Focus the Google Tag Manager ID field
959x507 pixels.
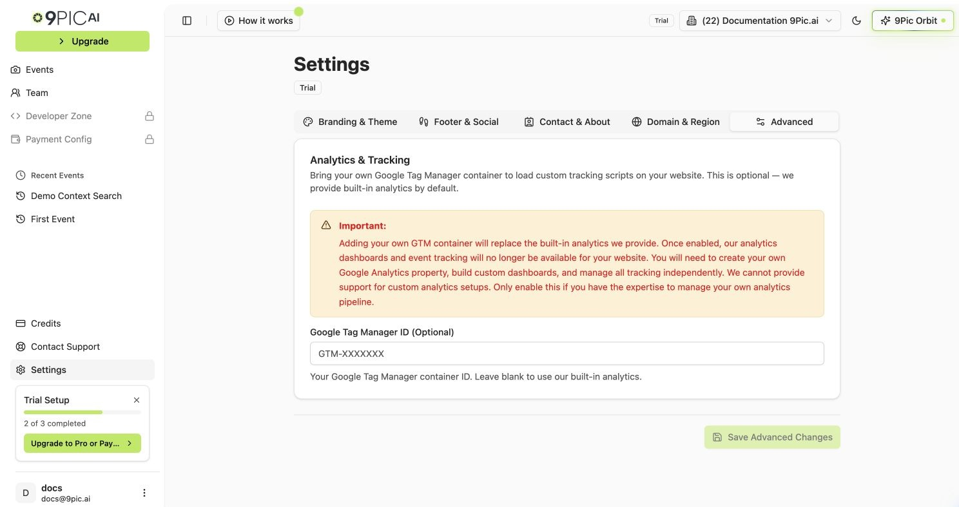pos(567,354)
